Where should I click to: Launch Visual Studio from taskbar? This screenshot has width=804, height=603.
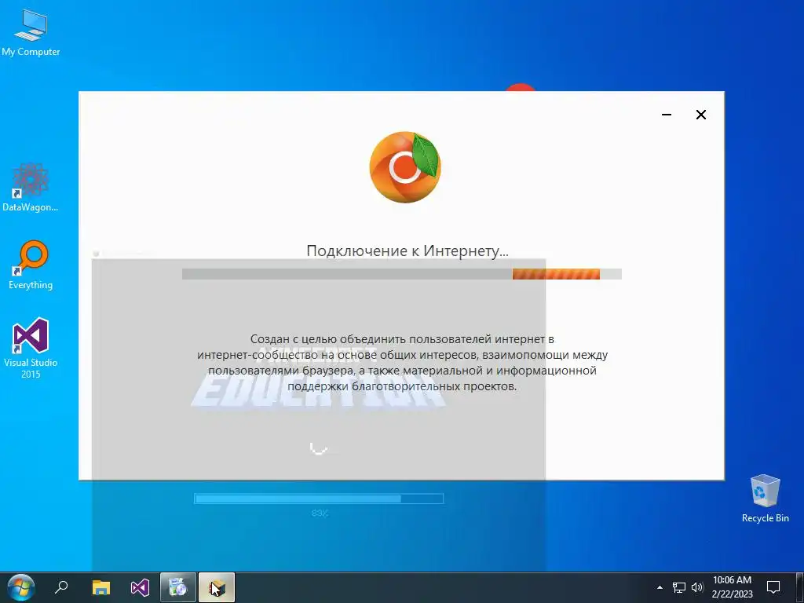(x=140, y=587)
